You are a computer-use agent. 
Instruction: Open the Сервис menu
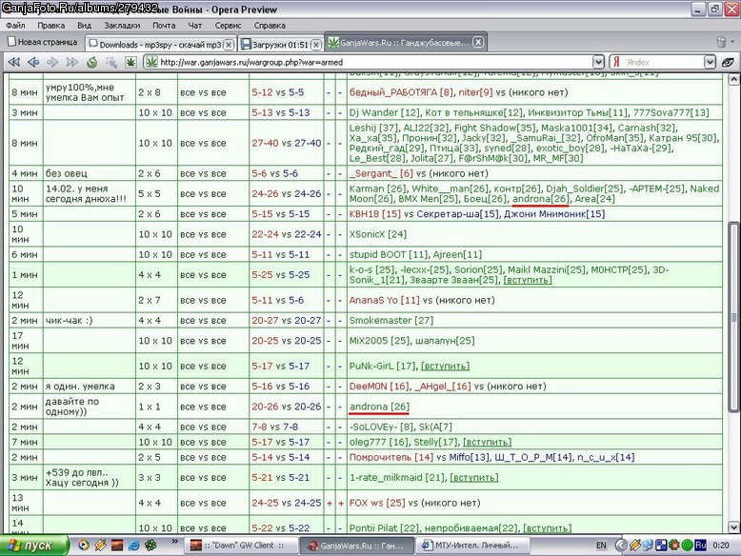[228, 26]
